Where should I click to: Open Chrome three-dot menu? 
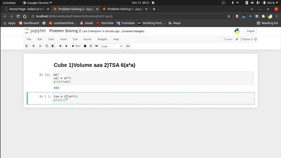click(x=277, y=16)
